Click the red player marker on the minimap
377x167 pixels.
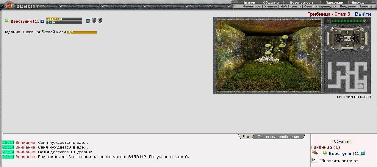tap(347, 73)
